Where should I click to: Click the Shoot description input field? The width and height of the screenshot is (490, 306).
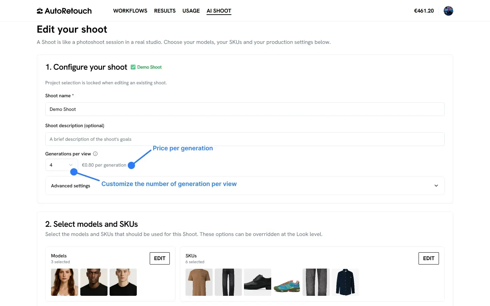(245, 139)
